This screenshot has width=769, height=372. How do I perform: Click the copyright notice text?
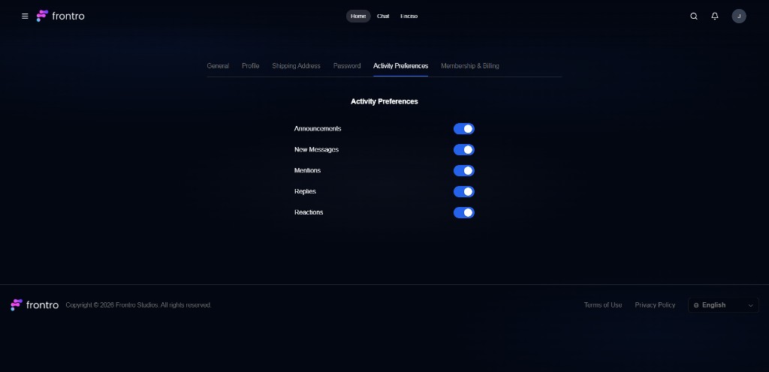[138, 305]
